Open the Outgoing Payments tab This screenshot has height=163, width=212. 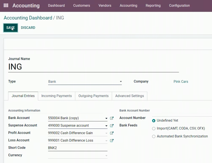[x=93, y=96]
